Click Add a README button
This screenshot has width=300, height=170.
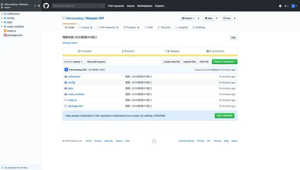224,116
